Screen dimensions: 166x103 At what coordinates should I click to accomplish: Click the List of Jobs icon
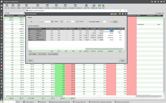86,6
